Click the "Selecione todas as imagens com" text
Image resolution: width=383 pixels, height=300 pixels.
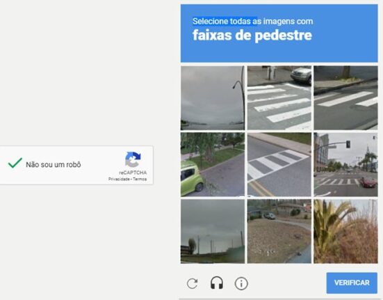pyautogui.click(x=252, y=22)
